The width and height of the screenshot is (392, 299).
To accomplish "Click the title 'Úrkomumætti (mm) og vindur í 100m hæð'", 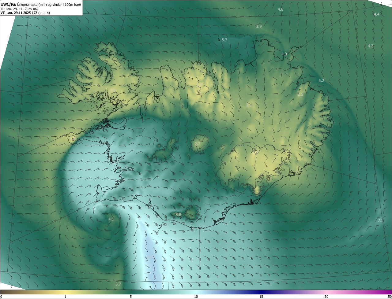I will pyautogui.click(x=49, y=4).
